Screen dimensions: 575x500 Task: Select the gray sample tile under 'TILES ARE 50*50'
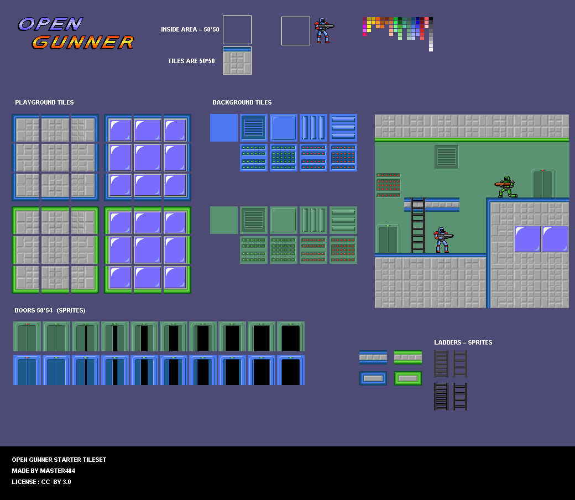coord(237,61)
